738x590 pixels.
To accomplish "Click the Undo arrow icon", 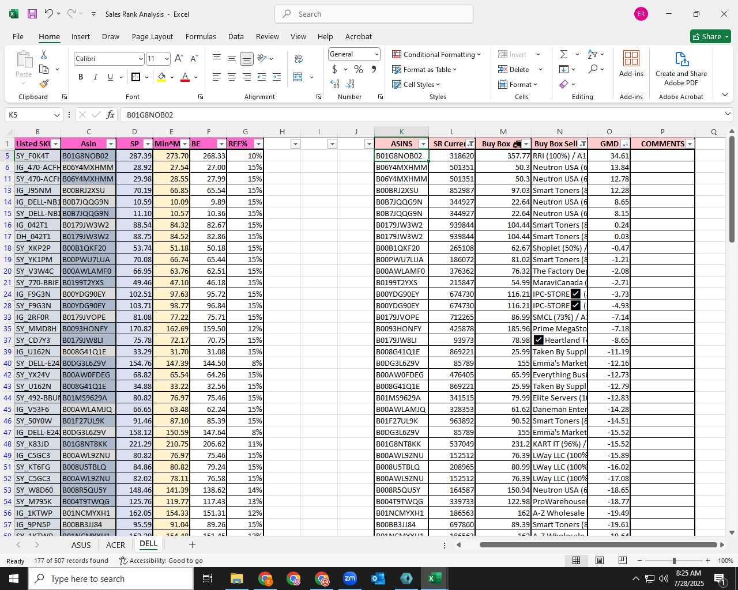I will point(48,14).
